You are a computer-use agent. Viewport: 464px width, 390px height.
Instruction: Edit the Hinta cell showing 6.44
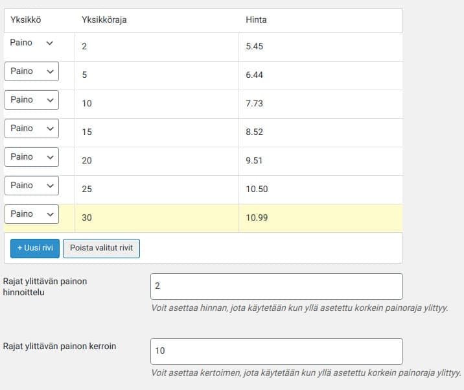coord(320,75)
